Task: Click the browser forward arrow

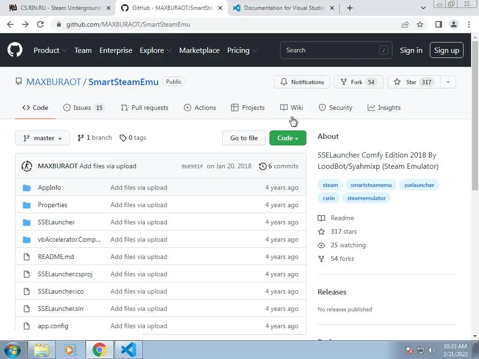Action: (x=25, y=24)
